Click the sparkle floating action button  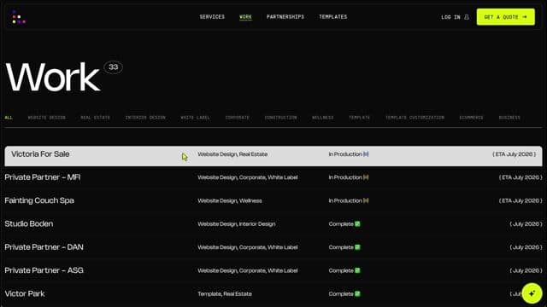[x=532, y=293]
